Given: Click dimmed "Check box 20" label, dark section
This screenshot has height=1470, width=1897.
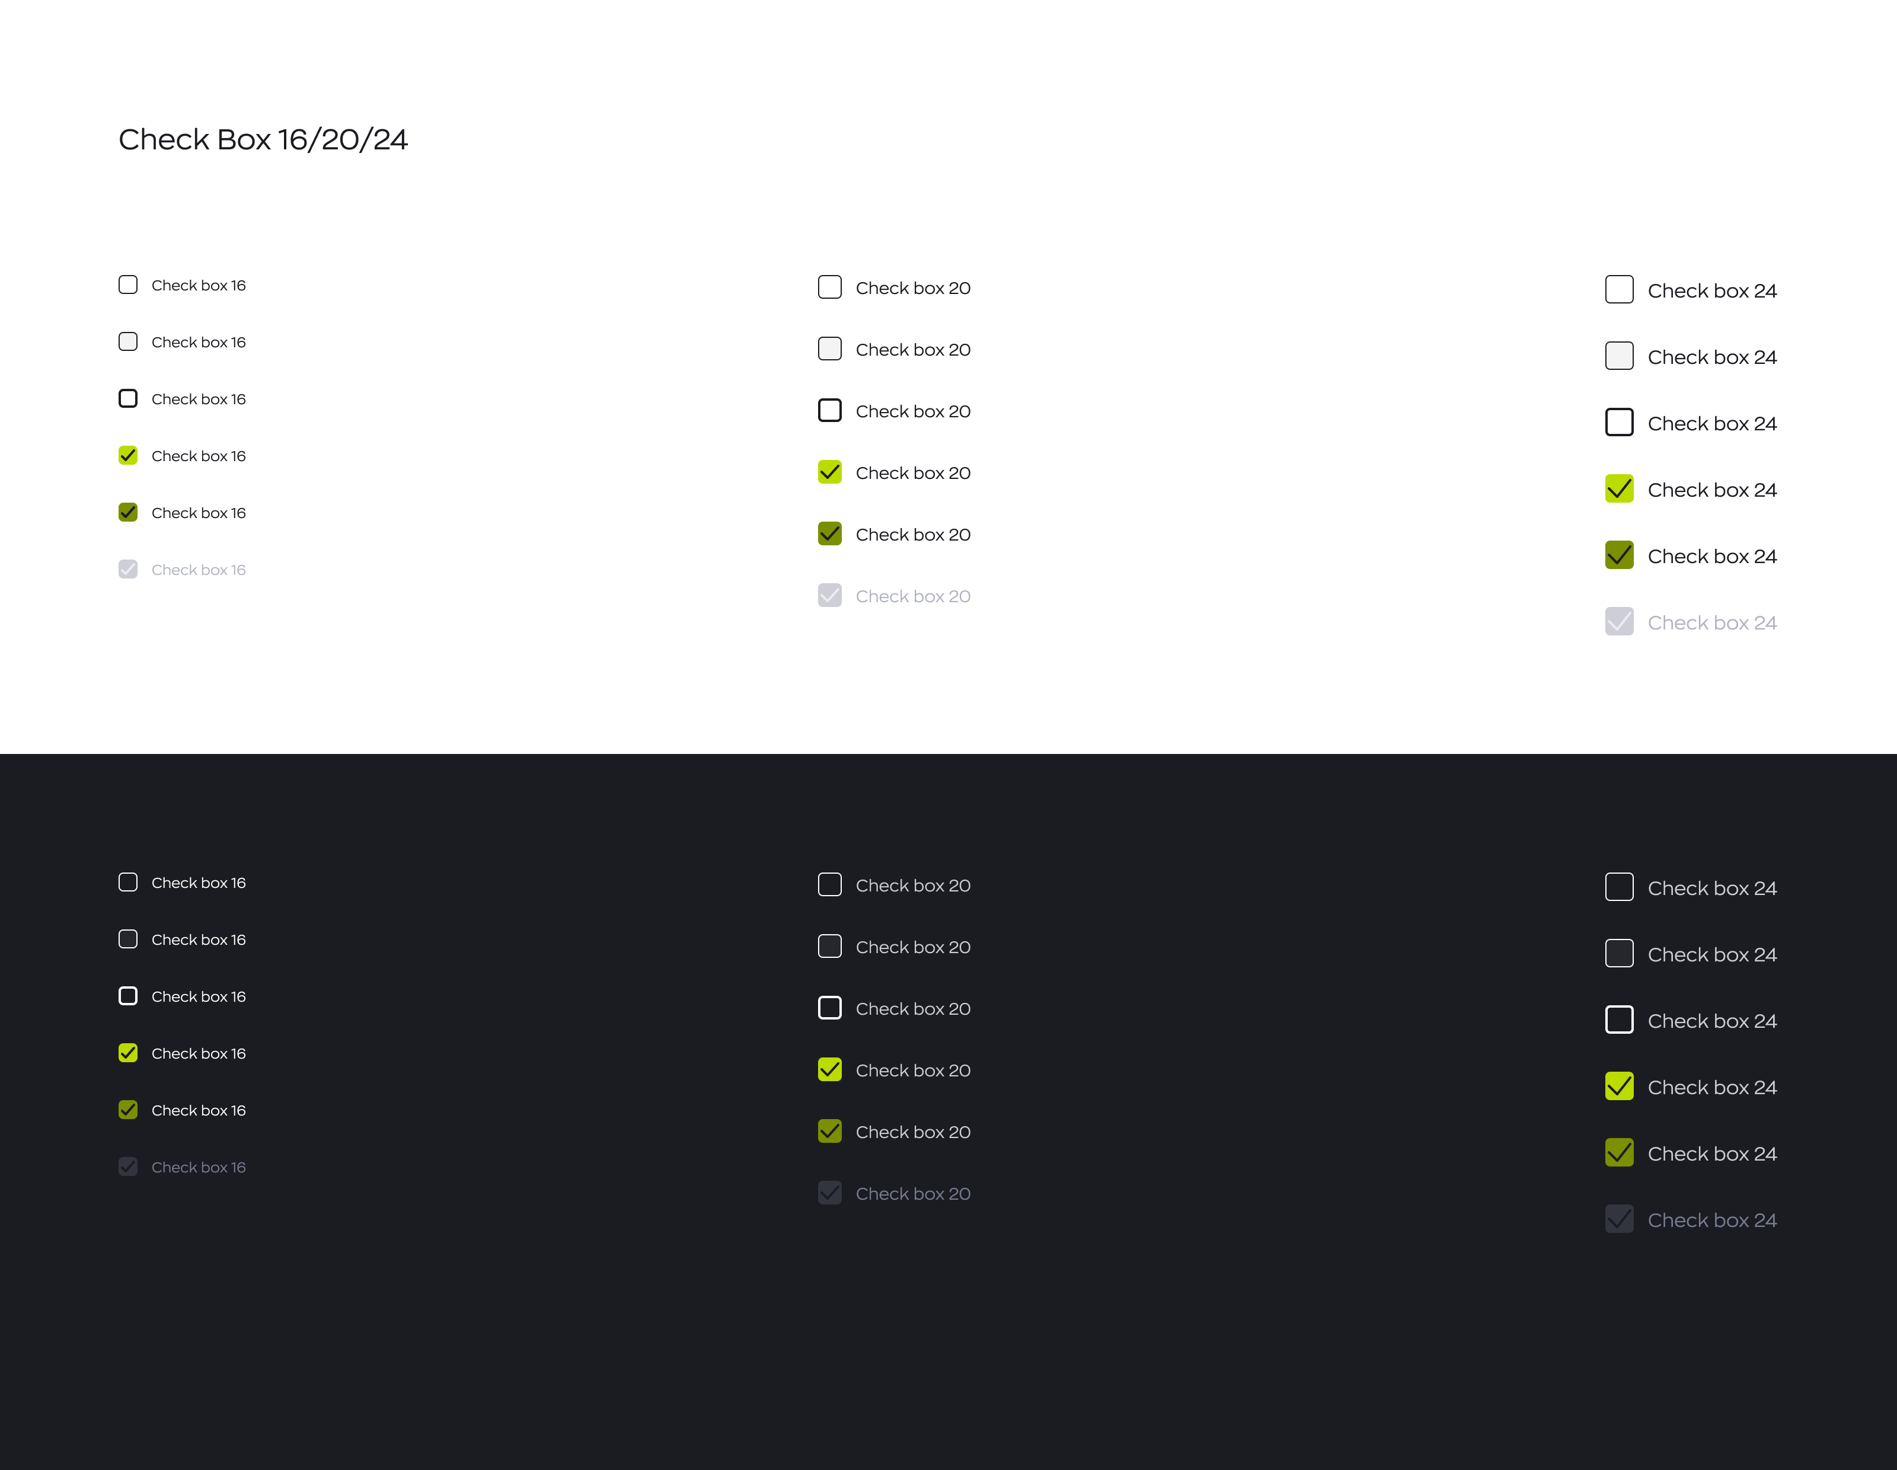Looking at the screenshot, I should [x=912, y=1194].
